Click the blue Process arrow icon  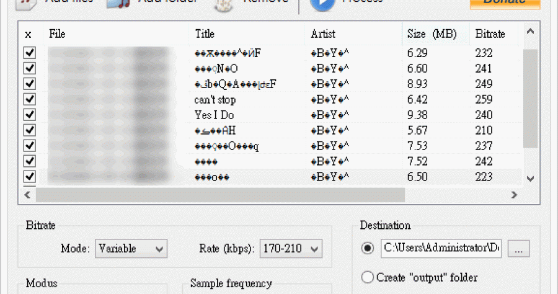click(x=322, y=4)
